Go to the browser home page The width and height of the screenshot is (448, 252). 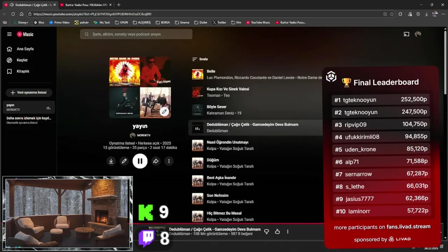tap(21, 14)
